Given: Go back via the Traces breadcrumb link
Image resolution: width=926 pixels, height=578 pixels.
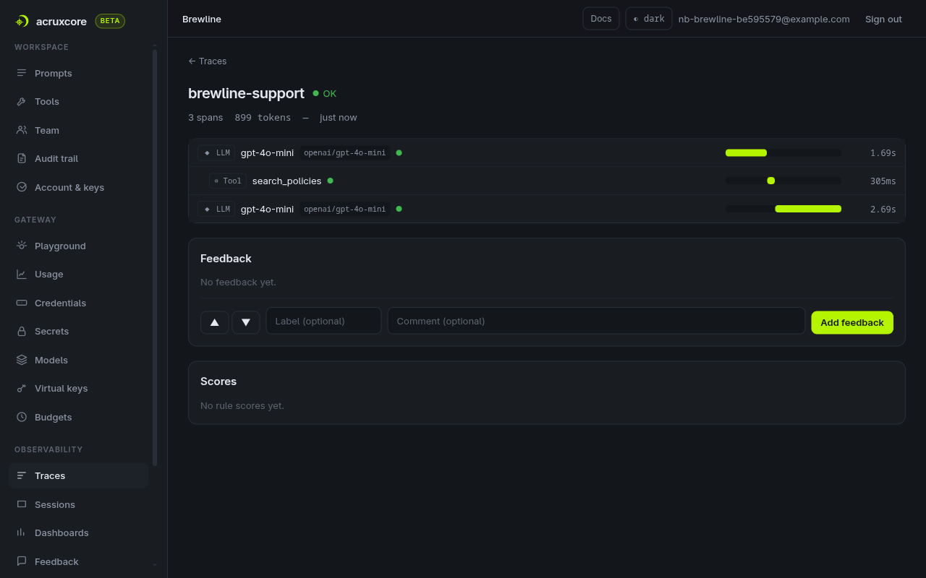Looking at the screenshot, I should click(208, 61).
